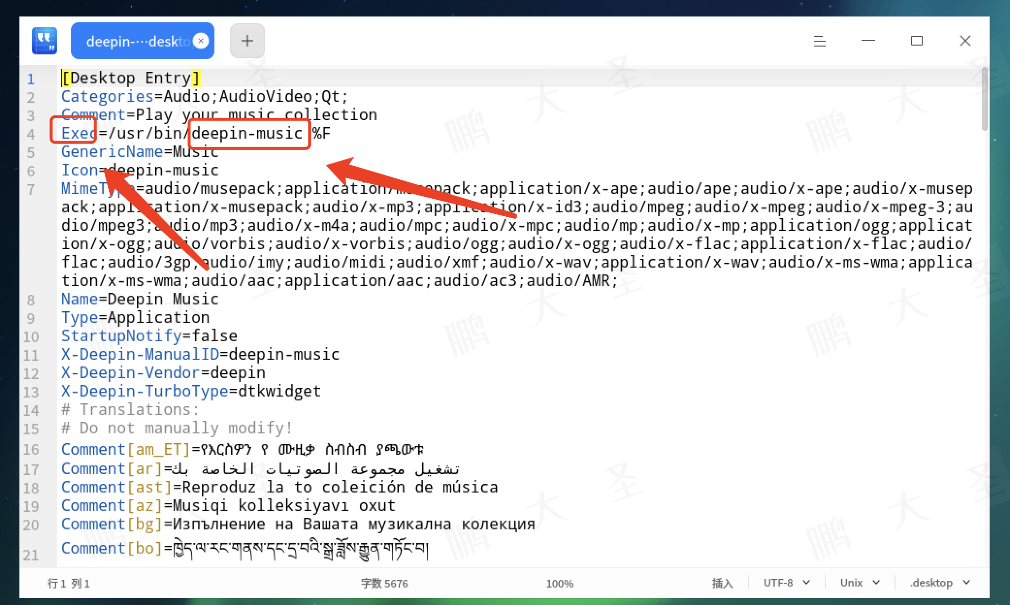Click the Name=Deepin Music line
Screen dimensions: 1010x605
140,299
